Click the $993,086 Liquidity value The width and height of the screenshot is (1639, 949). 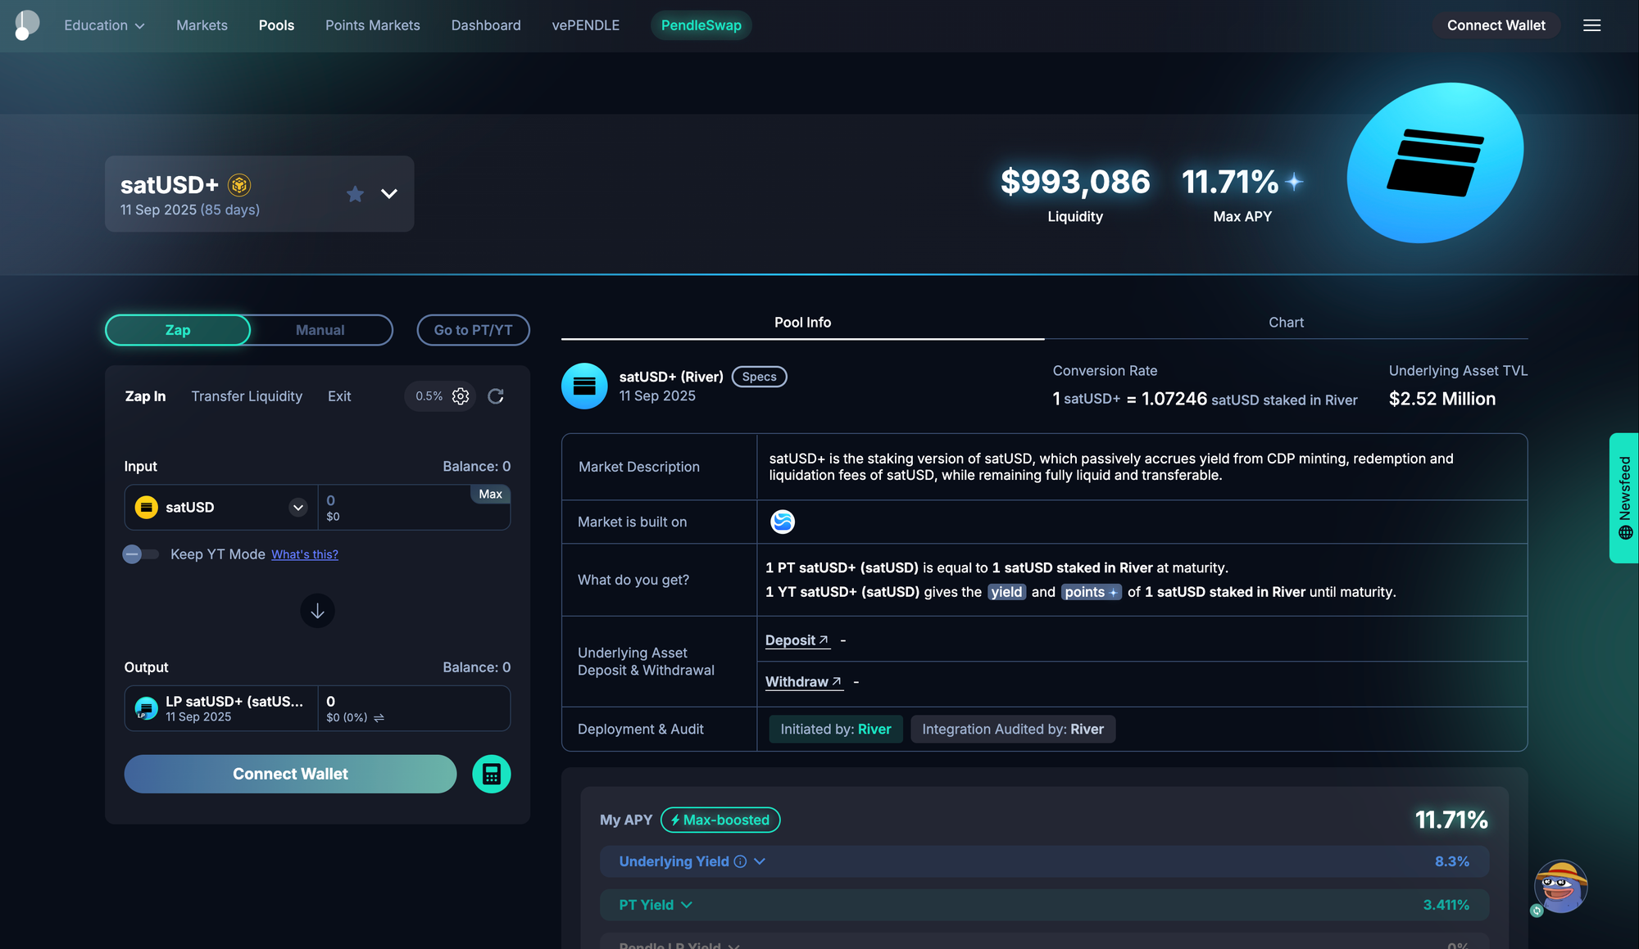[1075, 182]
